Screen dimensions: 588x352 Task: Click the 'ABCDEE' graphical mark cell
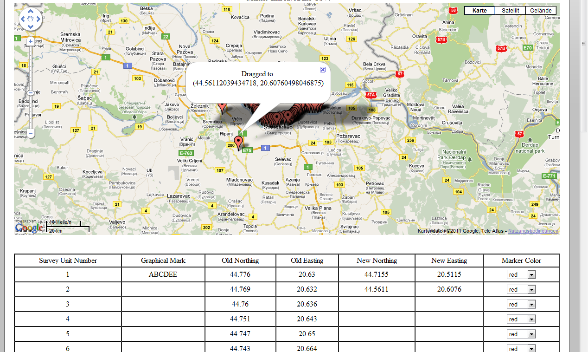coord(163,274)
